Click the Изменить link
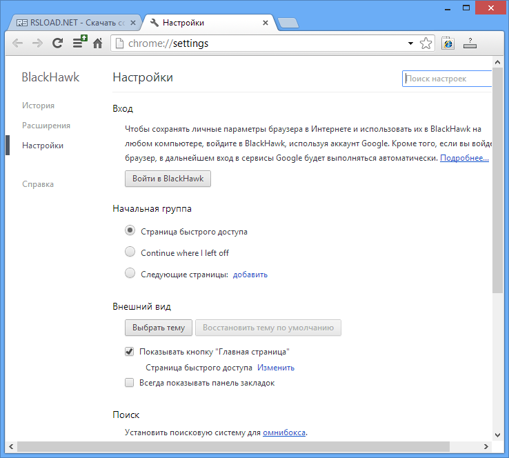This screenshot has height=458, width=509. 276,368
